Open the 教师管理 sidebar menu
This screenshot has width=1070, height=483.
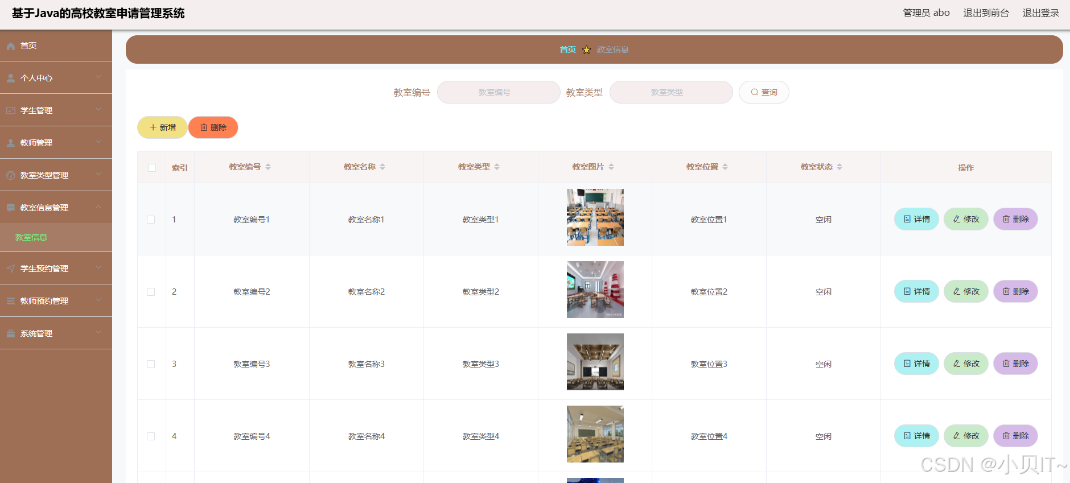(x=56, y=143)
